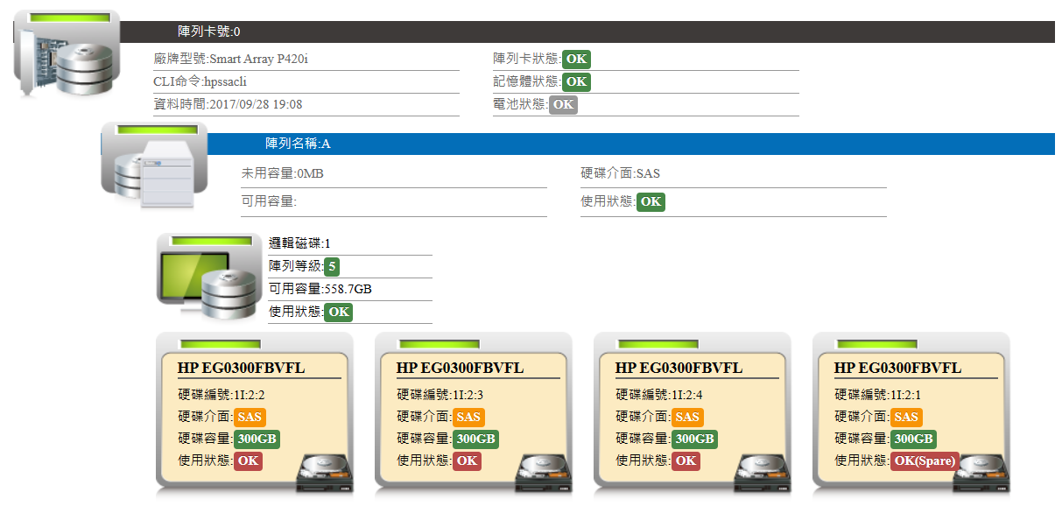Click the memory status OK badge
Screen dimensions: 1062x513
pyautogui.click(x=575, y=82)
